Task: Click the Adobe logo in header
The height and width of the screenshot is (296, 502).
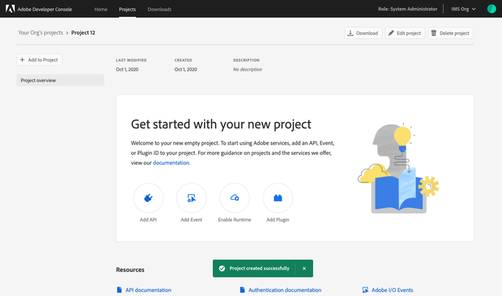Action: tap(11, 9)
